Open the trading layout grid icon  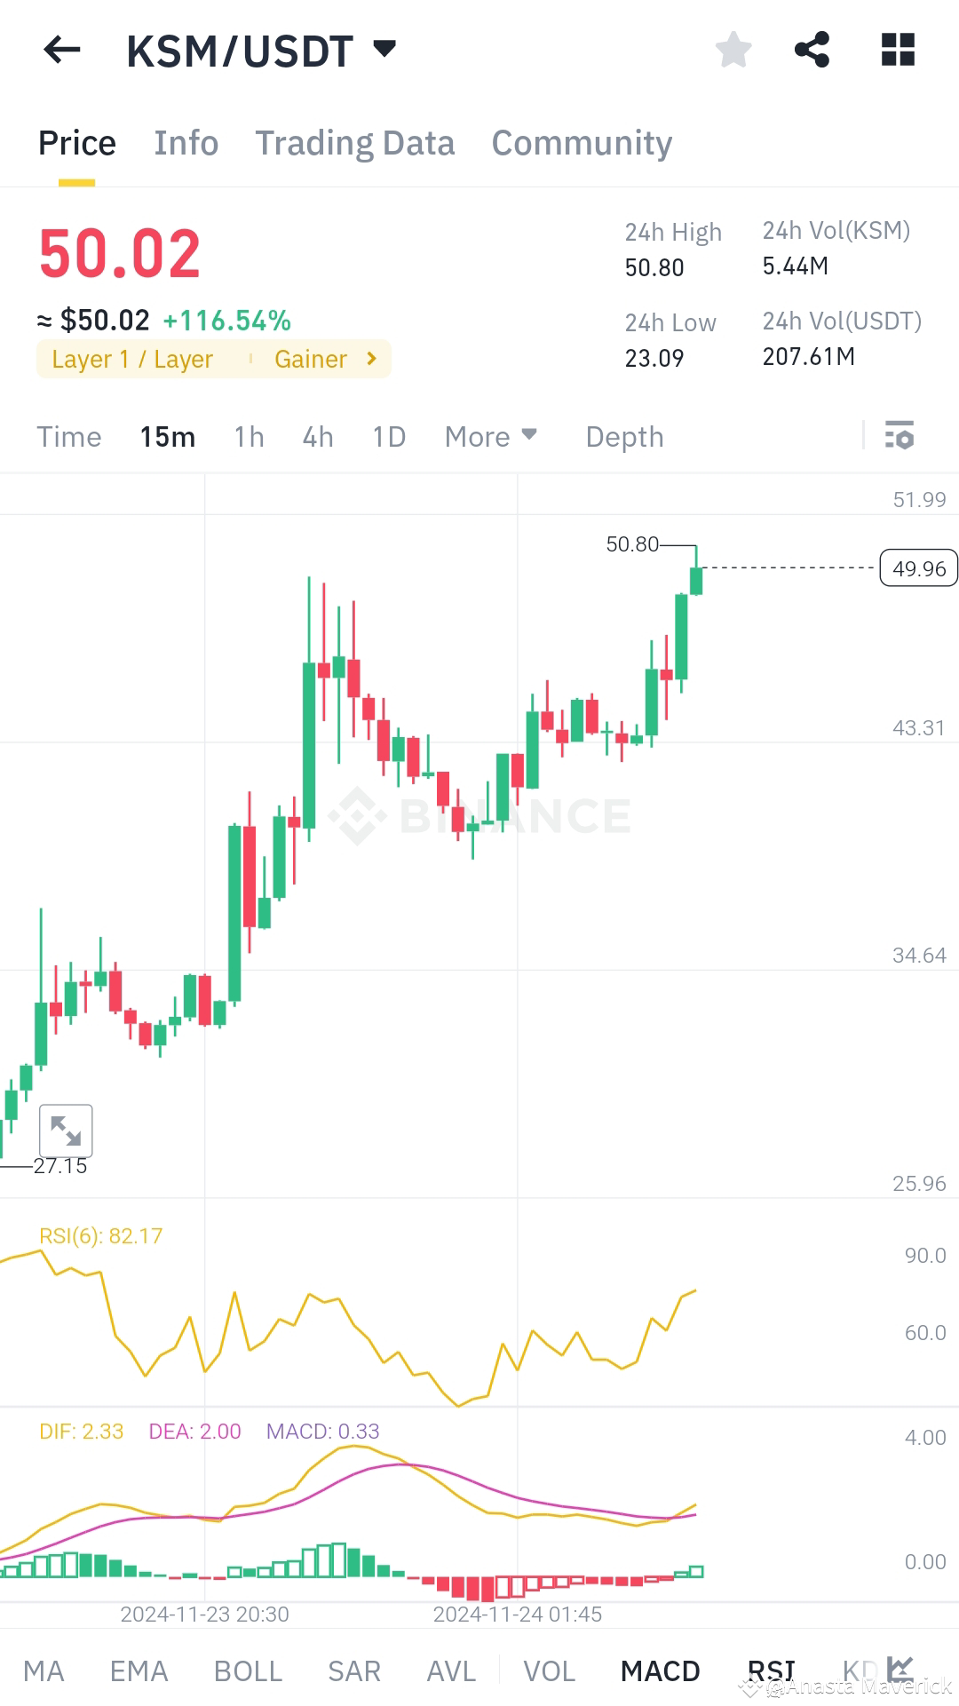tap(899, 49)
